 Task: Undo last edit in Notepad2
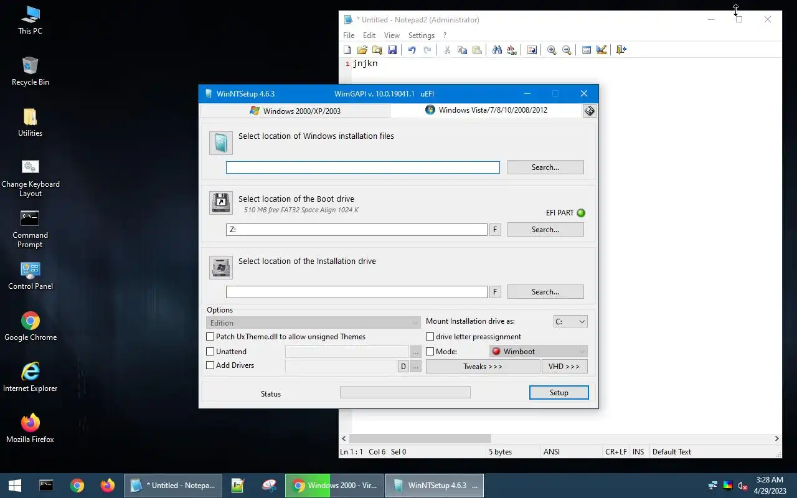[412, 50]
